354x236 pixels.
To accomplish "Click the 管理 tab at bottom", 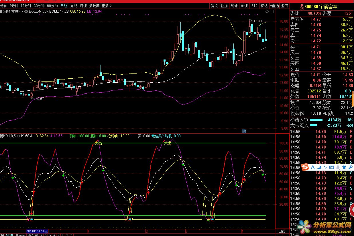I will 9,235.
